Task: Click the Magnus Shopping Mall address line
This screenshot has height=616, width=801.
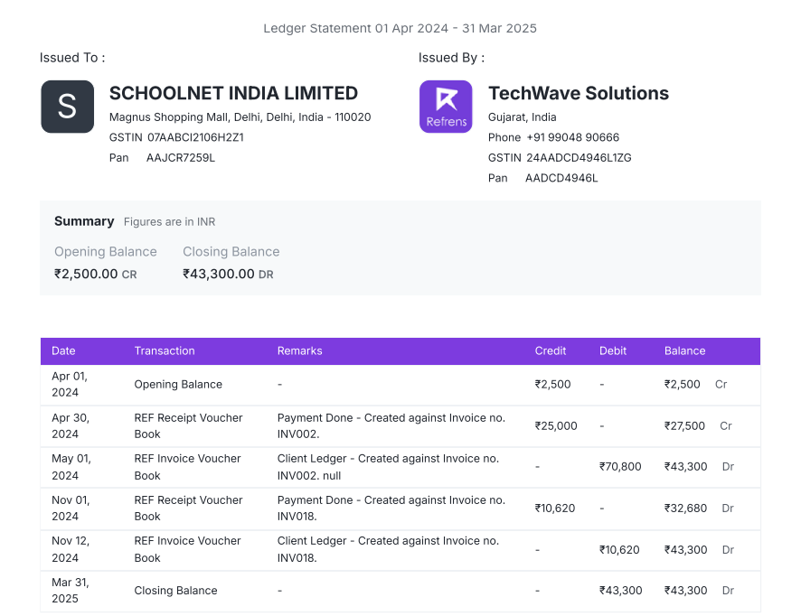Action: [240, 117]
